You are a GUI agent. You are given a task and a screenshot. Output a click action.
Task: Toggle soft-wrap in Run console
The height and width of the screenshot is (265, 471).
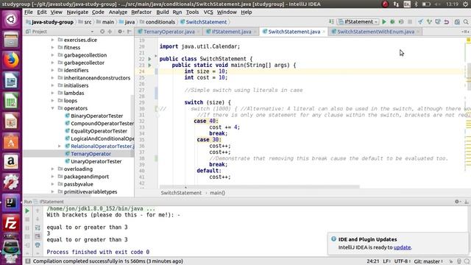pos(38,228)
